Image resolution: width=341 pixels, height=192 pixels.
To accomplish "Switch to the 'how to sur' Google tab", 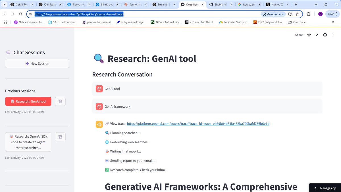I will click(249, 5).
